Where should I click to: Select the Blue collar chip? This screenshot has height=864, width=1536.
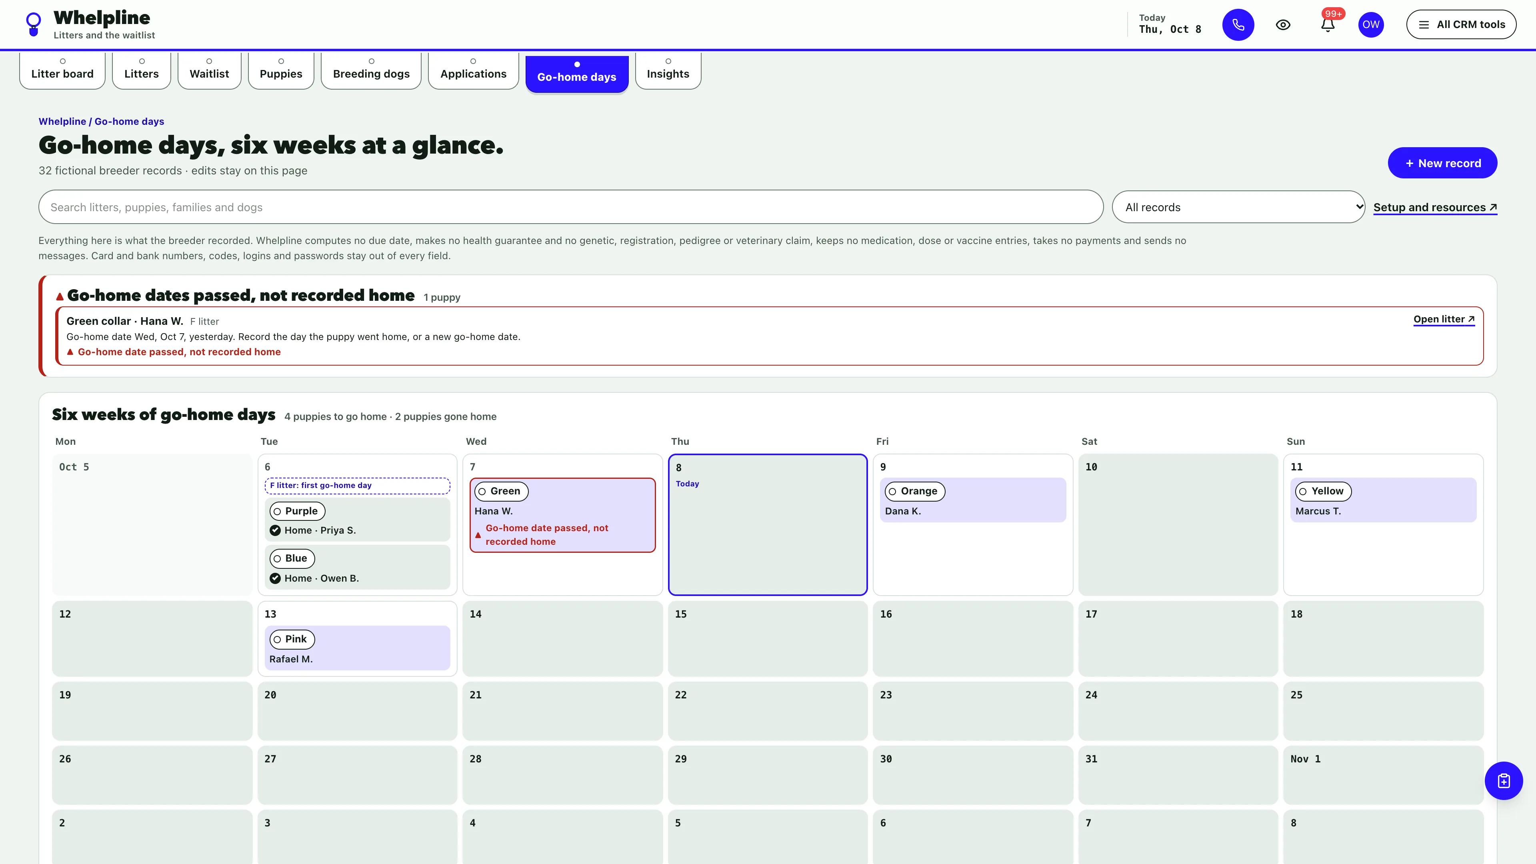tap(292, 558)
